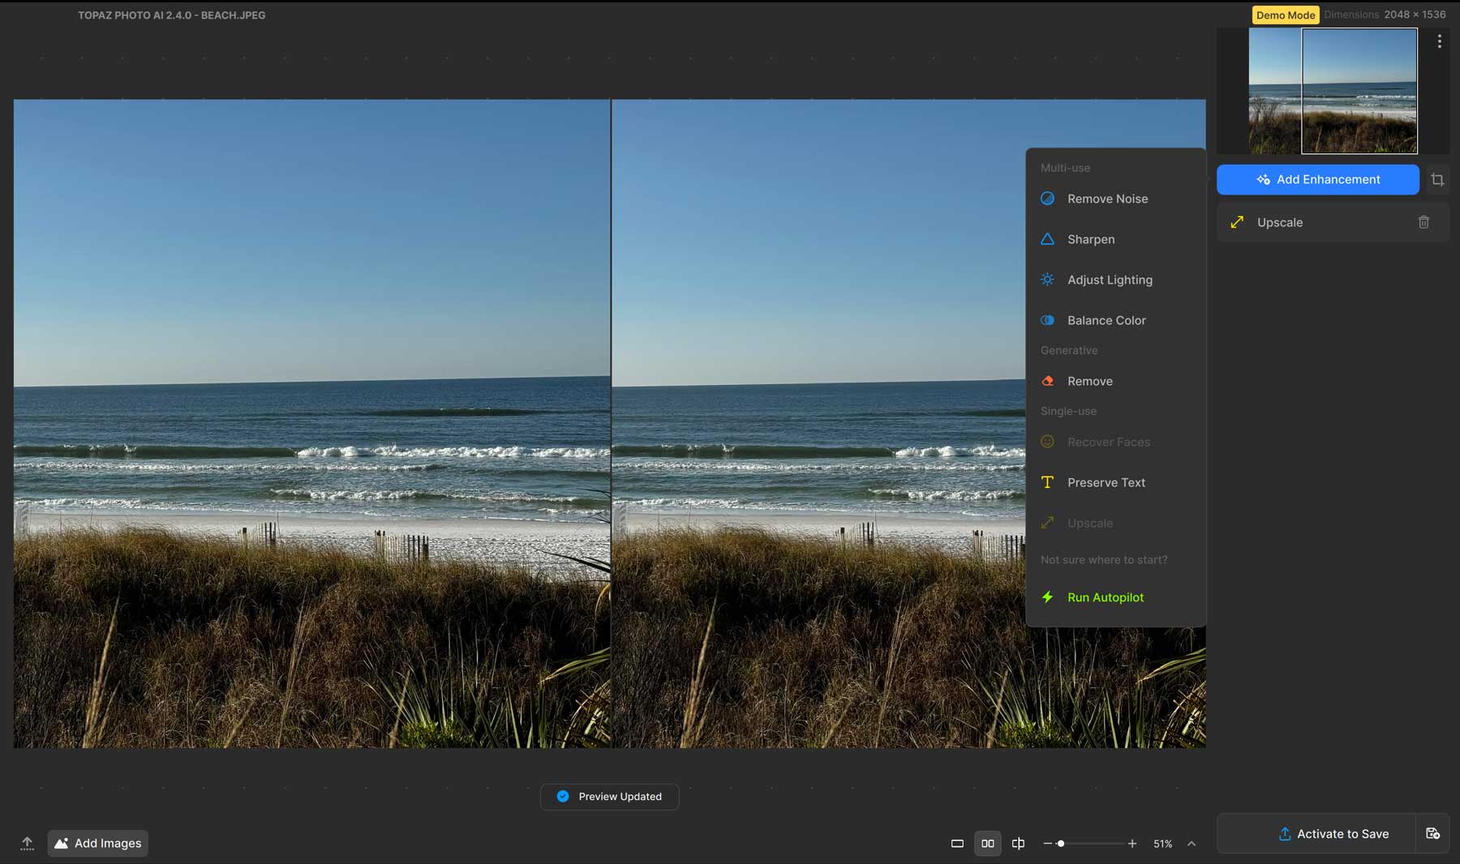Image resolution: width=1460 pixels, height=864 pixels.
Task: Switch to single image view mode
Action: pos(957,843)
